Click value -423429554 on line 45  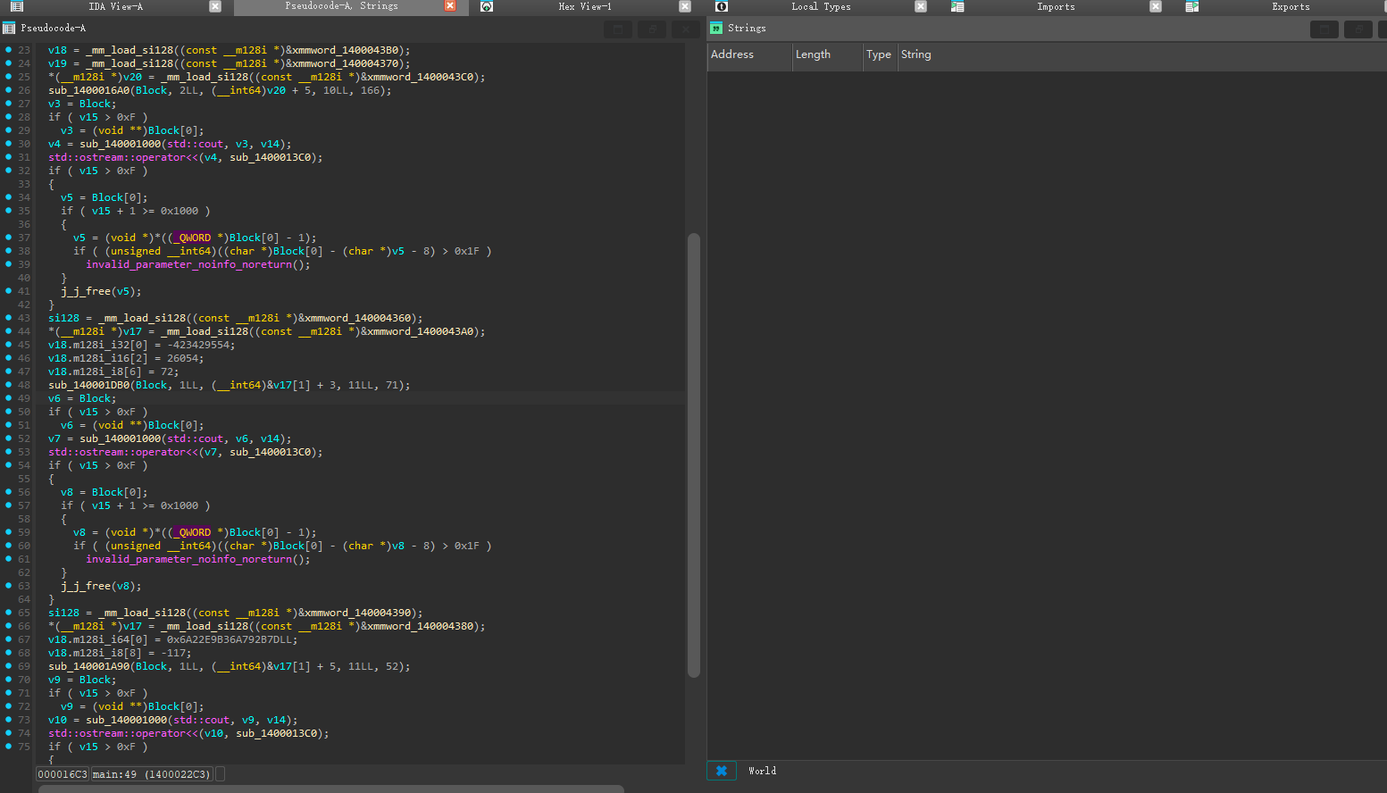[198, 345]
